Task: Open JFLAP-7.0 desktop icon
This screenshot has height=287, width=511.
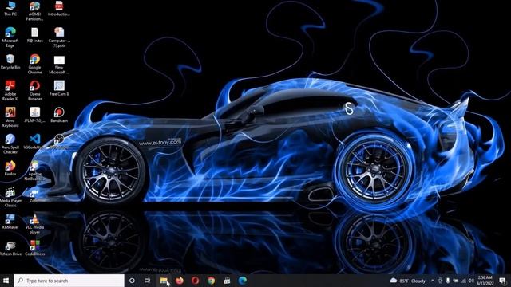Action: [x=34, y=115]
